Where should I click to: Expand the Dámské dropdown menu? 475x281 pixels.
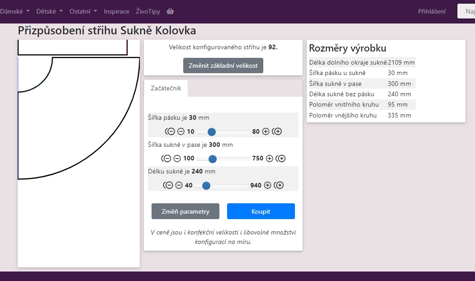(x=15, y=11)
